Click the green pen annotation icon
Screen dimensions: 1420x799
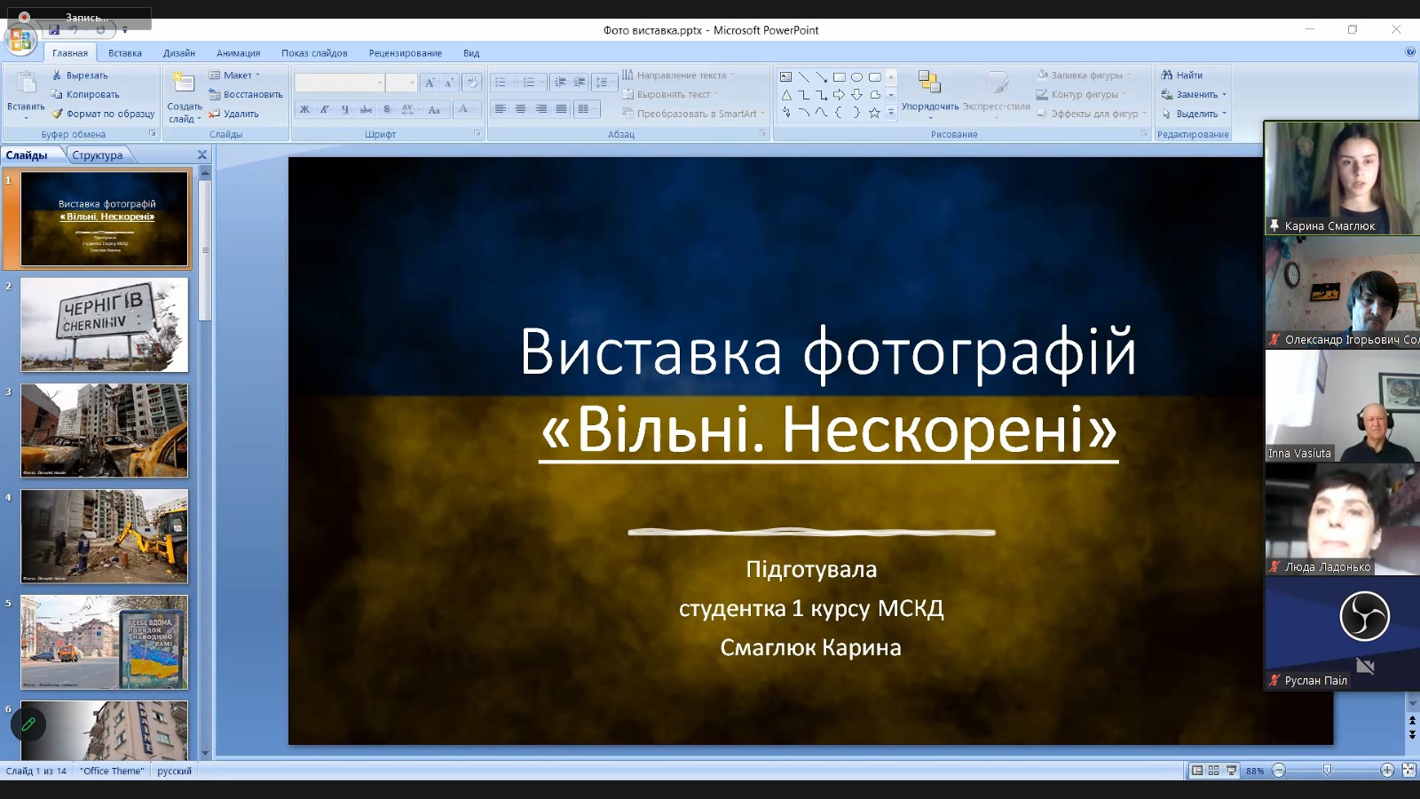click(x=28, y=724)
